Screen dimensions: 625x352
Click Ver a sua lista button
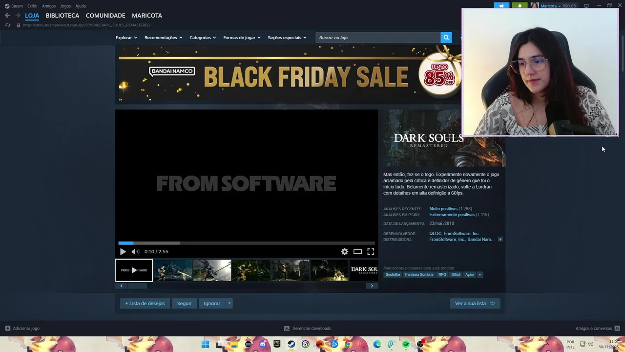475,304
